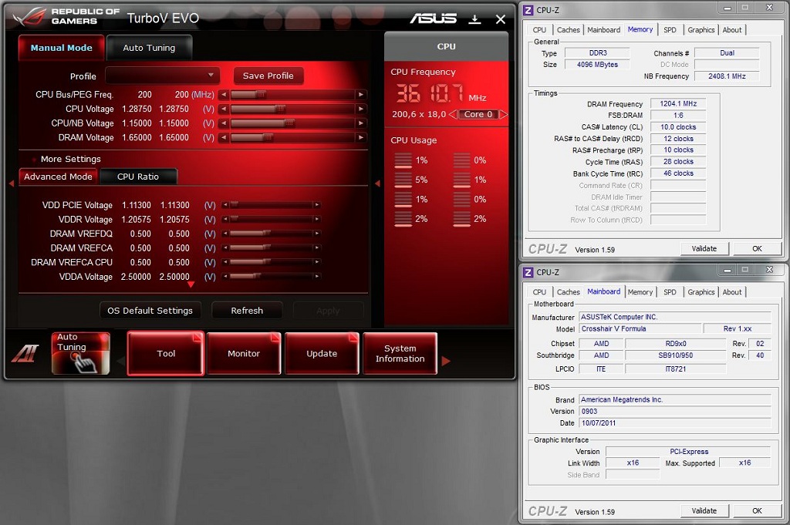
Task: Increase DRAM Voltage with right arrow
Action: (361, 137)
